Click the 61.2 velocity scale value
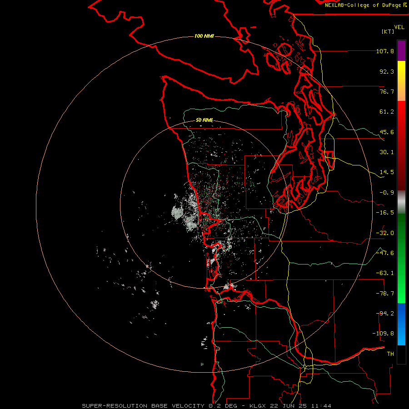Image resolution: width=409 pixels, height=409 pixels. click(x=387, y=112)
